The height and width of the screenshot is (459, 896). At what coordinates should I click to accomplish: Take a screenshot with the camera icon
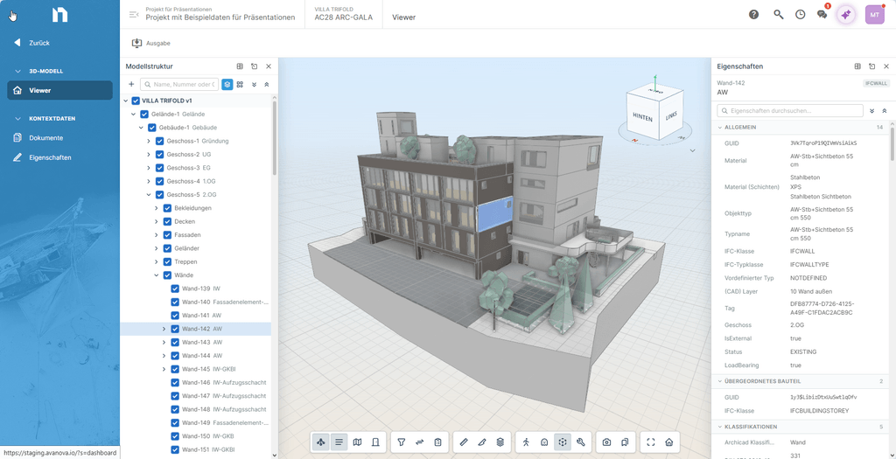(607, 442)
